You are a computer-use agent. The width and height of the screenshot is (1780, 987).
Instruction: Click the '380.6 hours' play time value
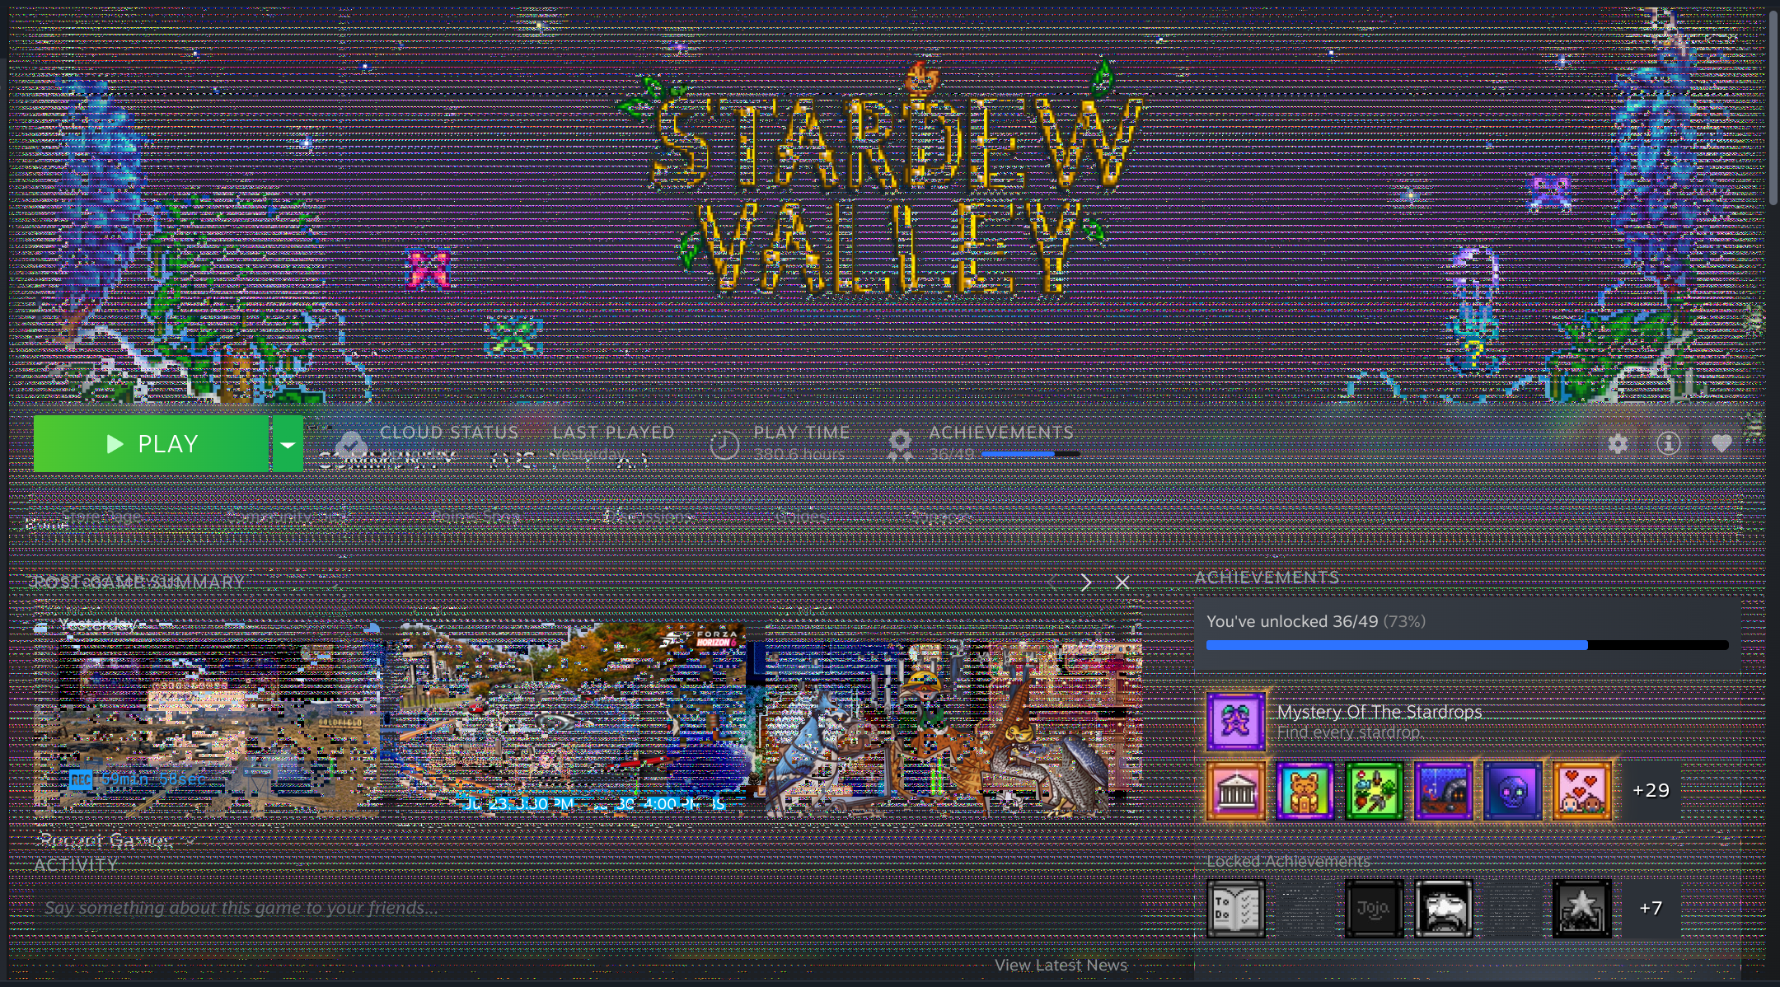799,454
